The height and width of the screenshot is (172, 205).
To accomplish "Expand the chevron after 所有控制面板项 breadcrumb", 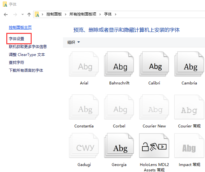I will 100,14.
